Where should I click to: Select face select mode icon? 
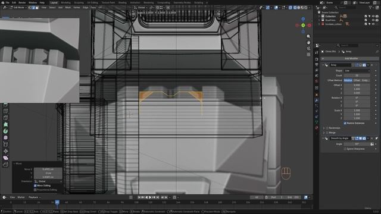click(37, 8)
